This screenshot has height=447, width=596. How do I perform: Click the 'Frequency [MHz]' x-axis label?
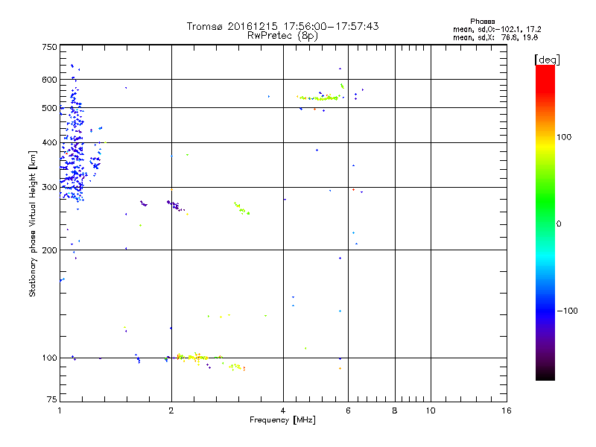click(x=282, y=420)
